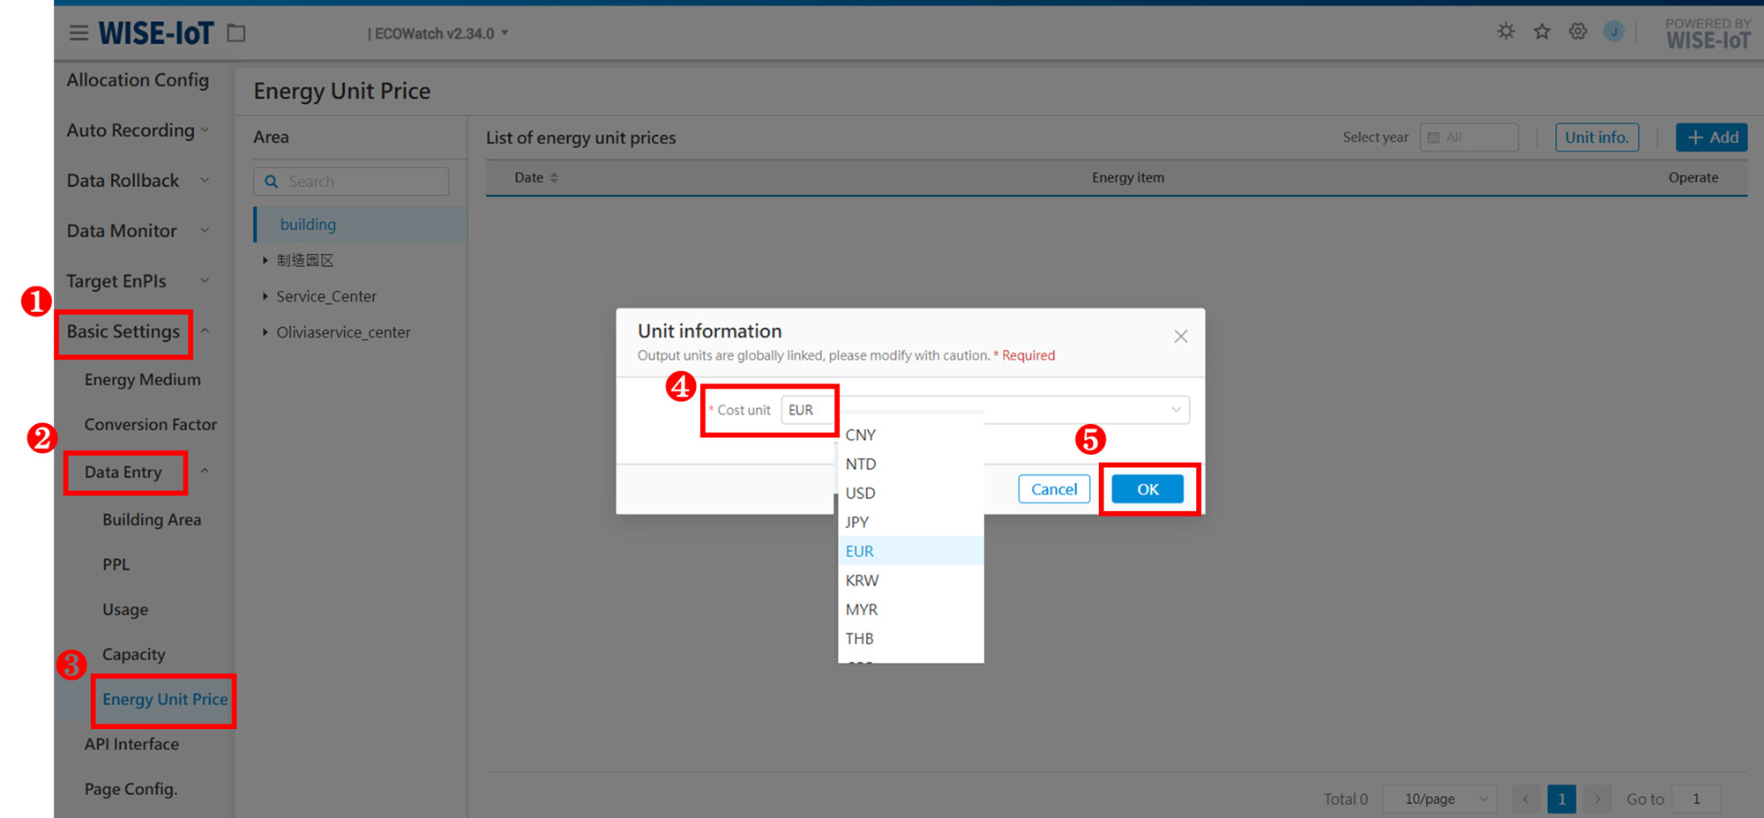Image resolution: width=1764 pixels, height=818 pixels.
Task: Expand the Oliviaservice_center tree node
Action: point(265,332)
